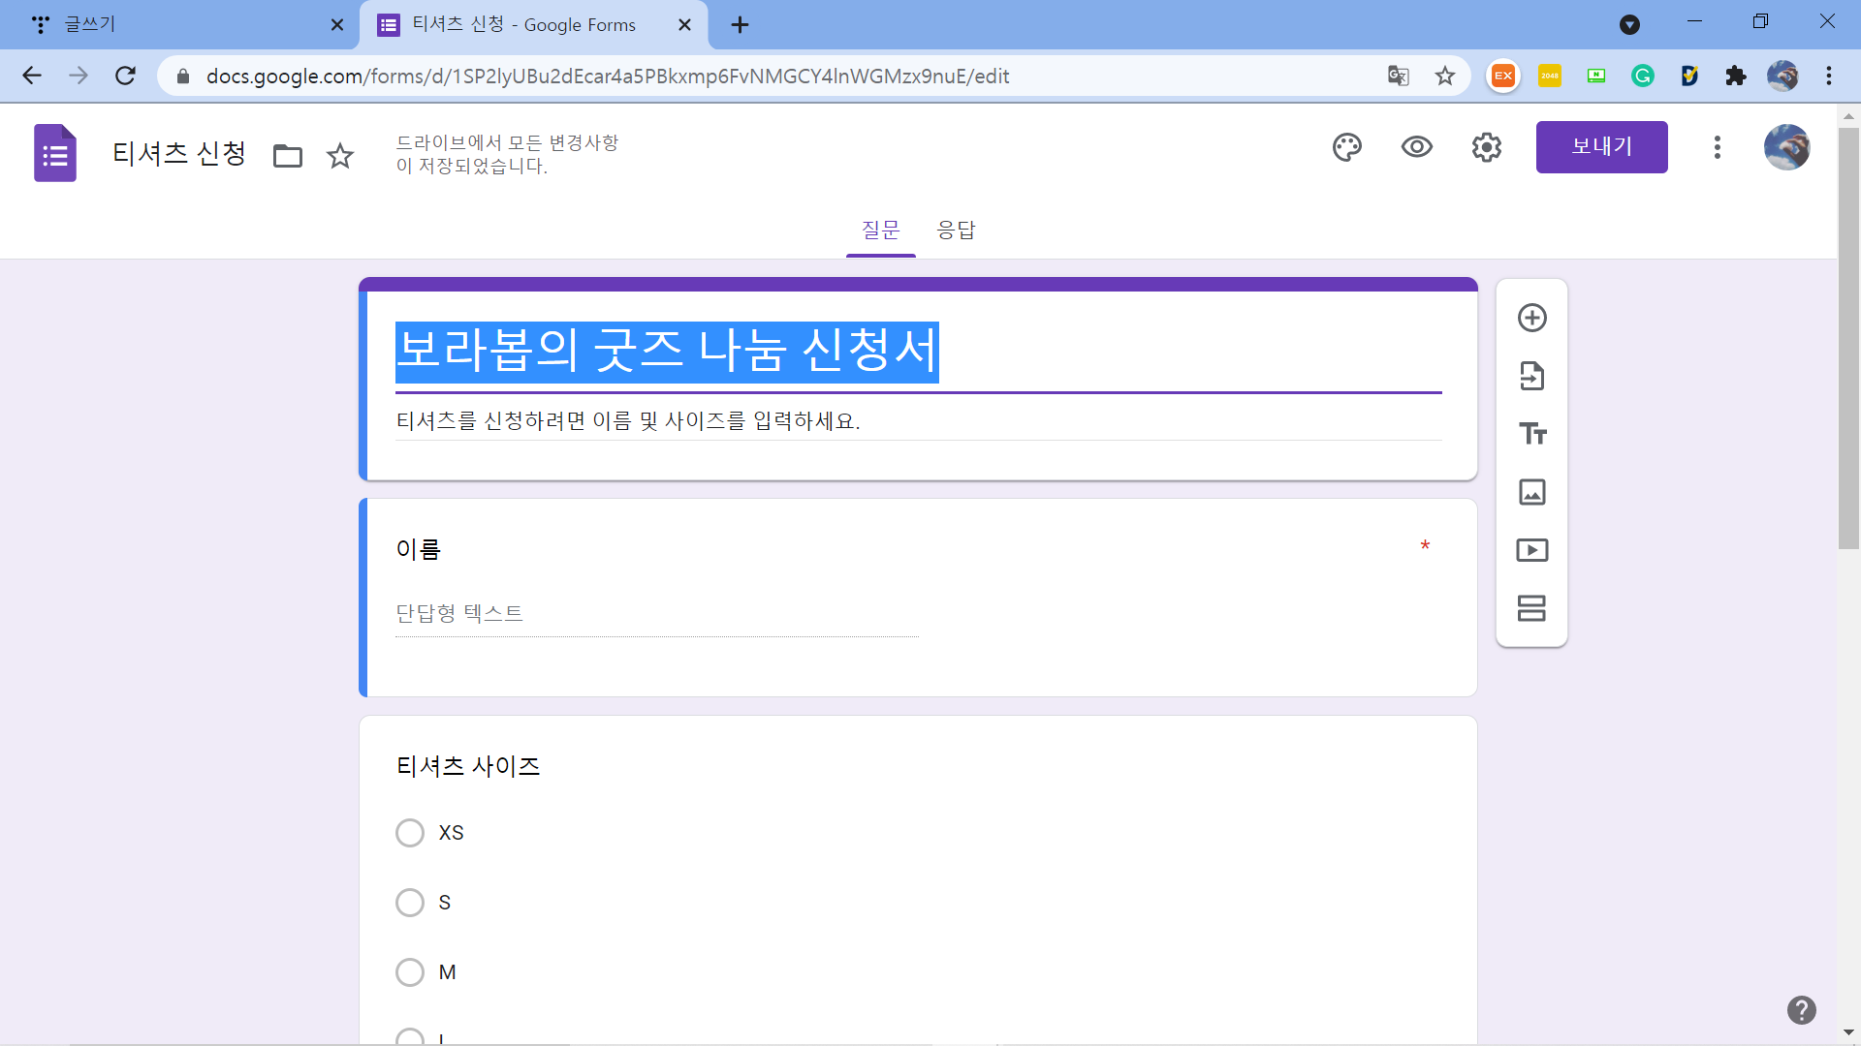The image size is (1861, 1046).
Task: Open the form's three-dot more menu
Action: [x=1717, y=147]
